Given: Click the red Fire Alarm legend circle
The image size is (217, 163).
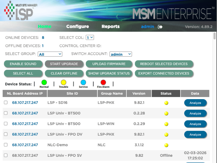Looking at the screenshot, I should pos(103,82).
